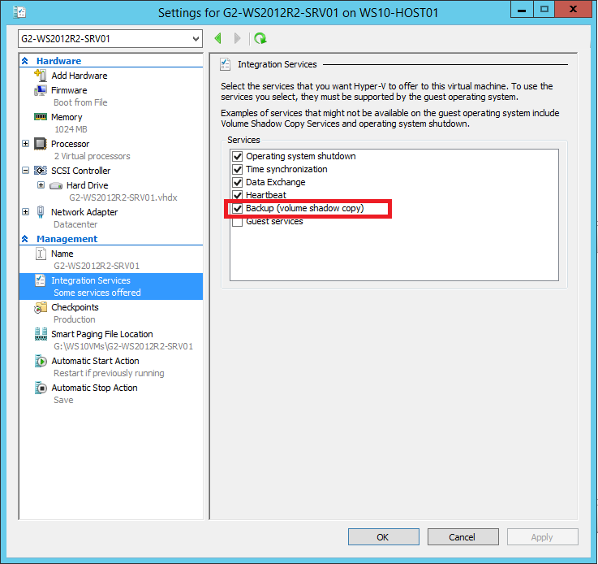
Task: Click the Firmware monitor icon
Action: click(41, 90)
